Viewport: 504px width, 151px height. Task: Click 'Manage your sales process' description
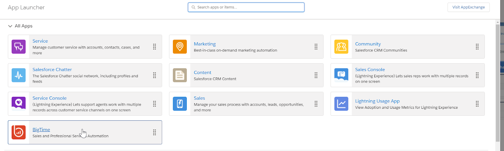pos(249,107)
